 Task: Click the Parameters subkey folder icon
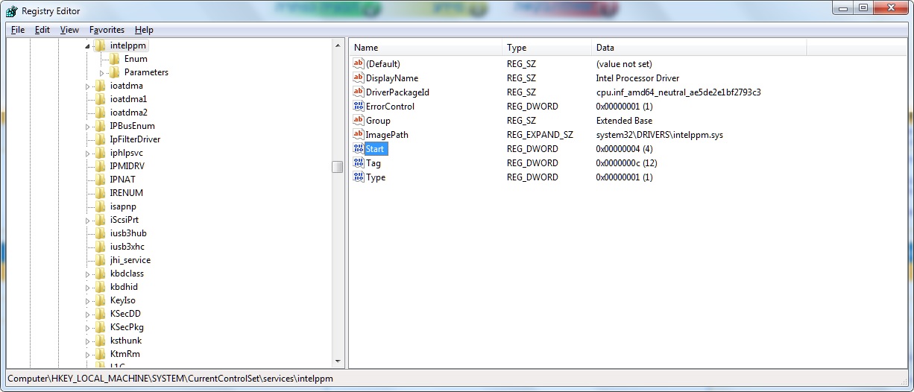coord(115,72)
